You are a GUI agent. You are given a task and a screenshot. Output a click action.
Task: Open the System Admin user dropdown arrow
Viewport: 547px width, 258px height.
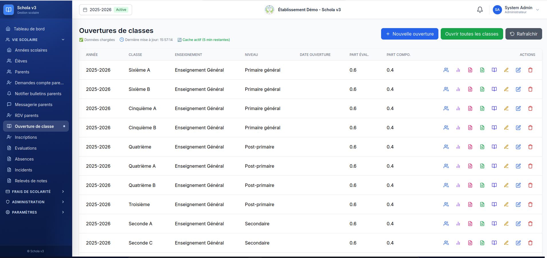point(538,10)
